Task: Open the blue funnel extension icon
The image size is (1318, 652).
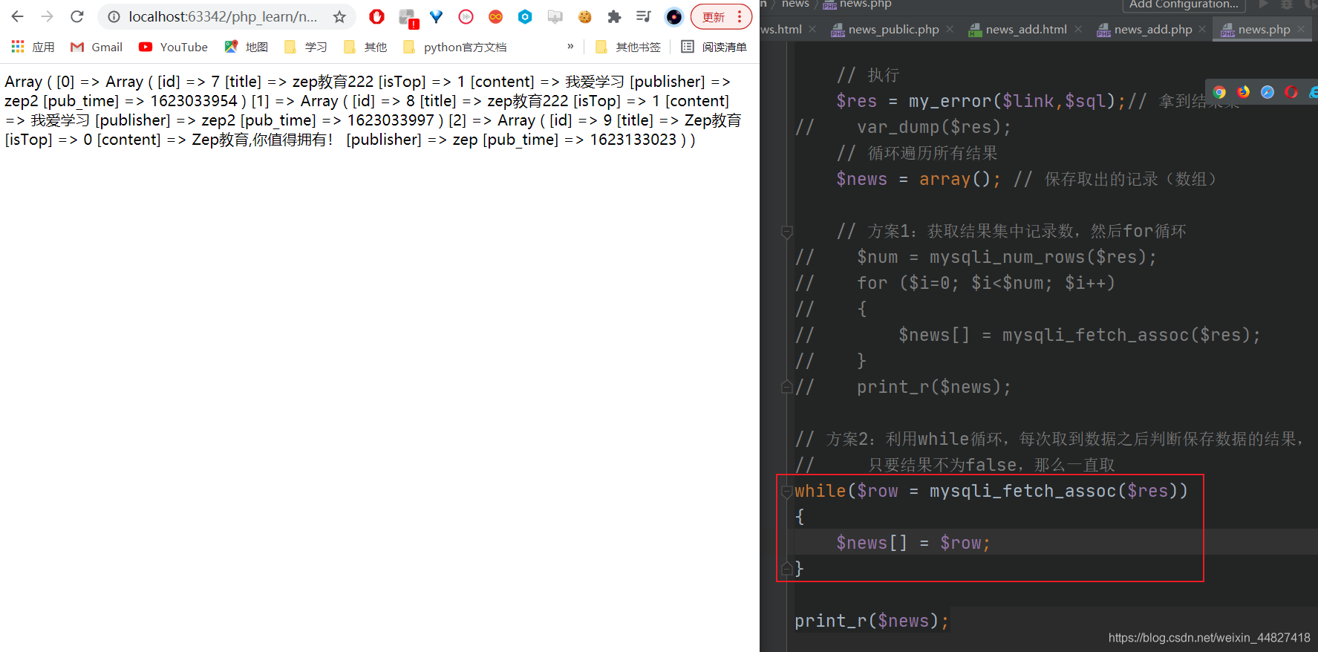Action: pos(437,16)
